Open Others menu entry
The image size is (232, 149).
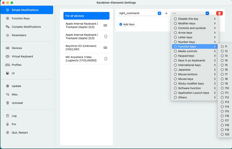click(195, 97)
